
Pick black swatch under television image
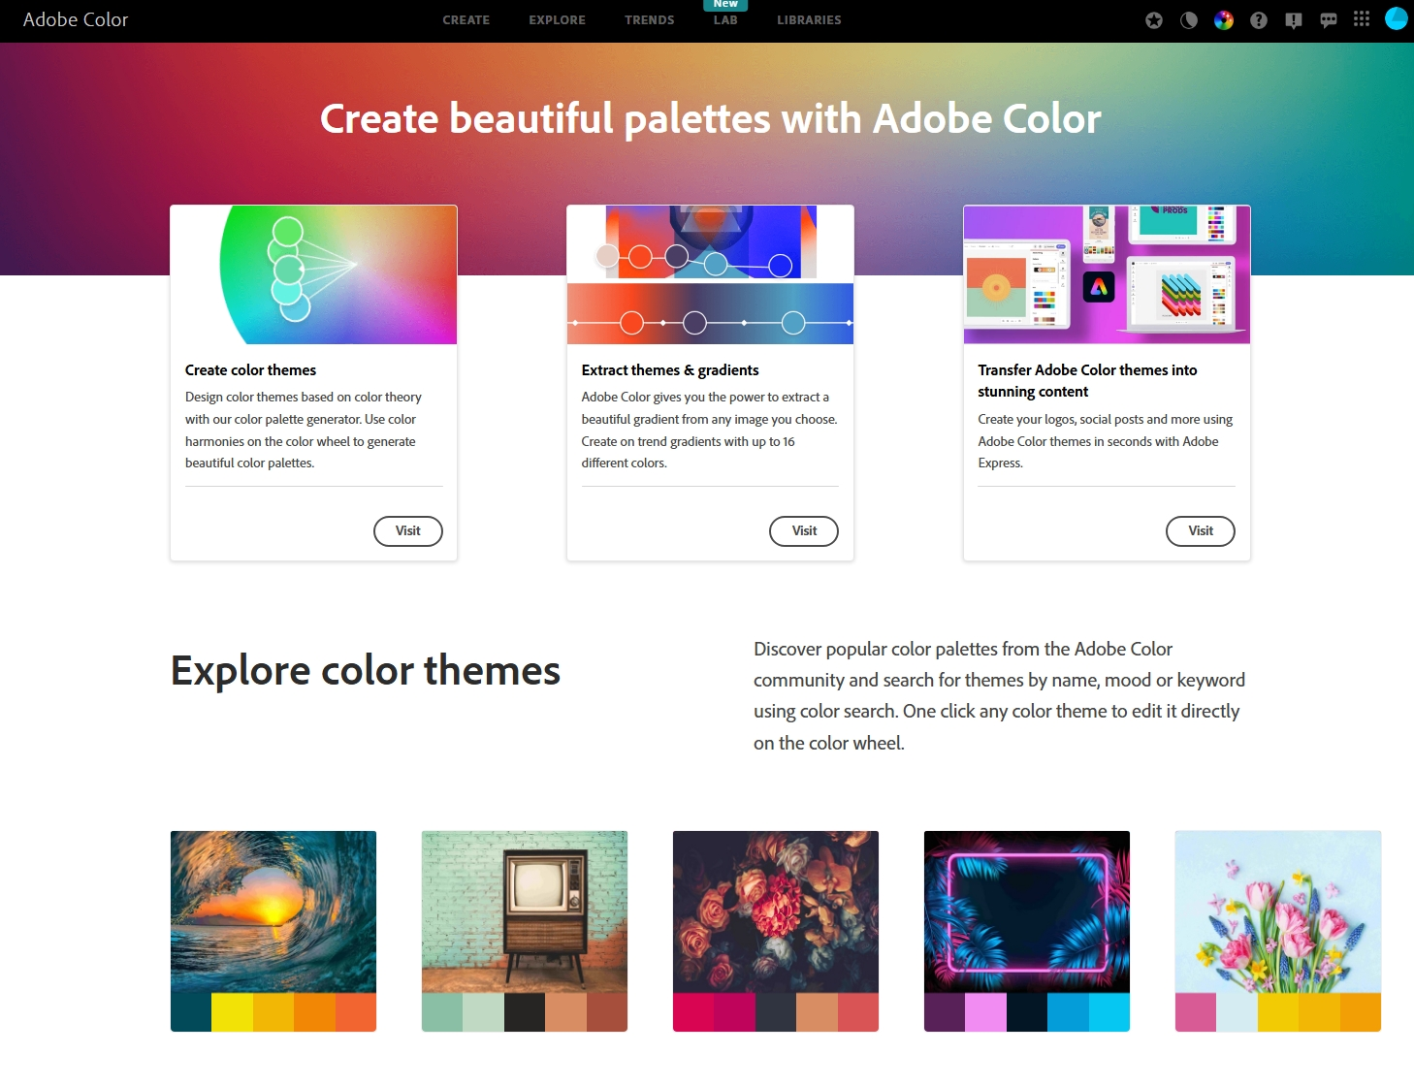(x=525, y=1012)
